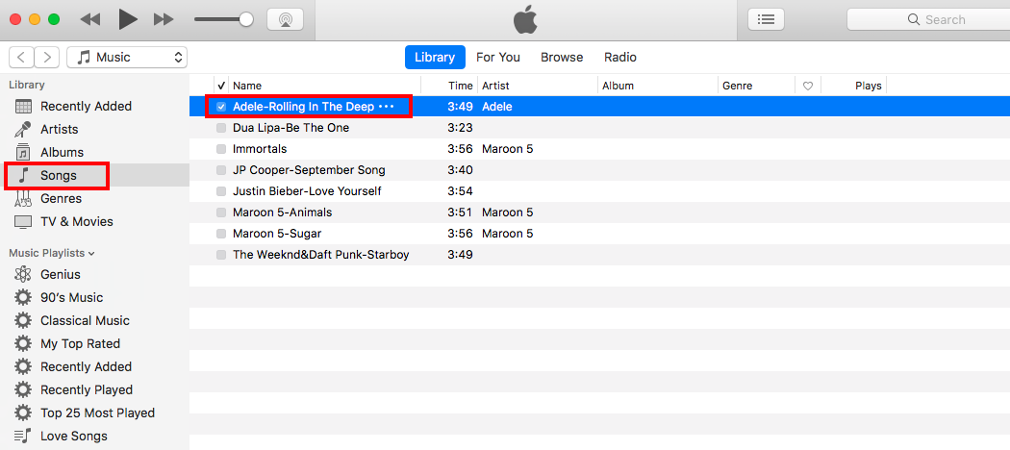The height and width of the screenshot is (450, 1010).
Task: Switch to the Library tab
Action: pos(435,58)
